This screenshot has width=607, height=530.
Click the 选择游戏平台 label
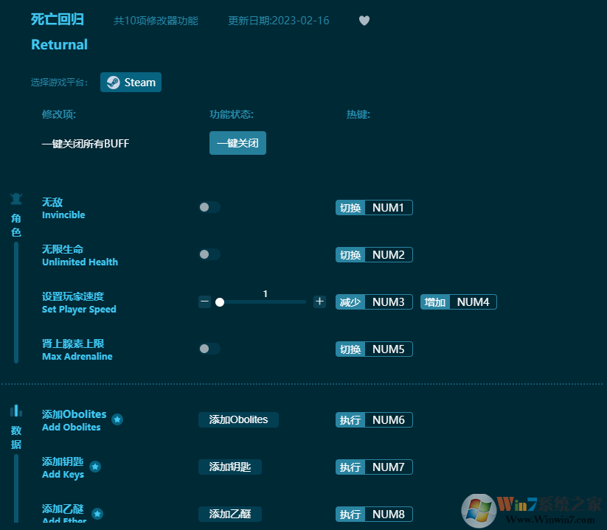[x=59, y=83]
